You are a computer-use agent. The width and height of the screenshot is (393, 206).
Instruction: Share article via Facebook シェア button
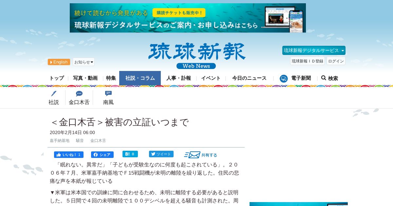pos(102,155)
